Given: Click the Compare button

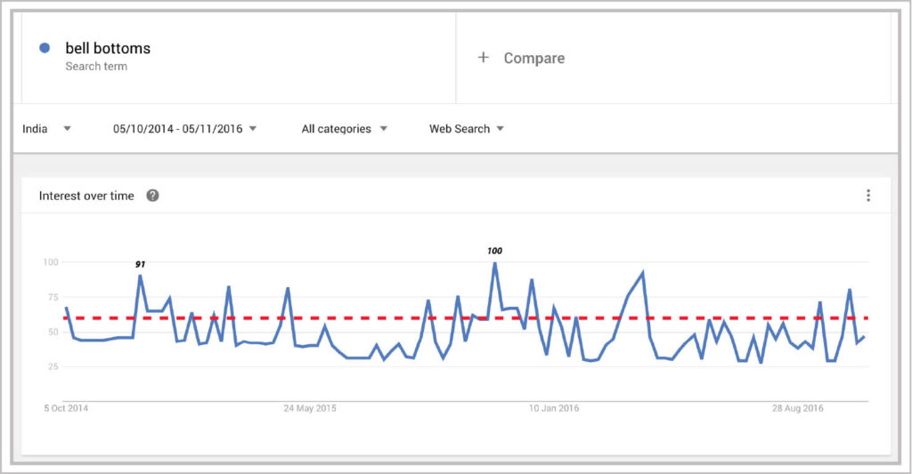Looking at the screenshot, I should 533,58.
